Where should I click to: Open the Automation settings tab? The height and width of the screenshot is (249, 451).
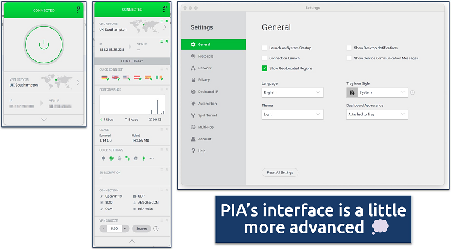coord(213,103)
